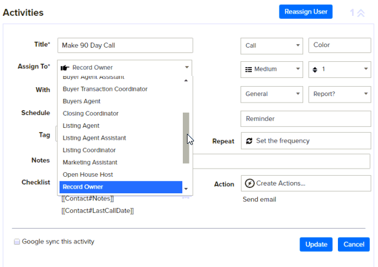Pick Open House Host option
Screen dimensions: 378x267
click(x=88, y=174)
